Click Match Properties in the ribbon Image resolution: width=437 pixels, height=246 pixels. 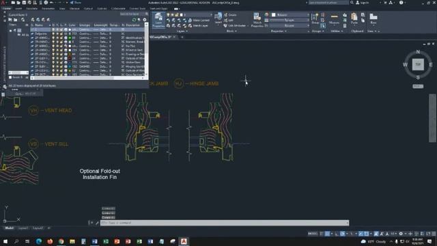pos(257,20)
